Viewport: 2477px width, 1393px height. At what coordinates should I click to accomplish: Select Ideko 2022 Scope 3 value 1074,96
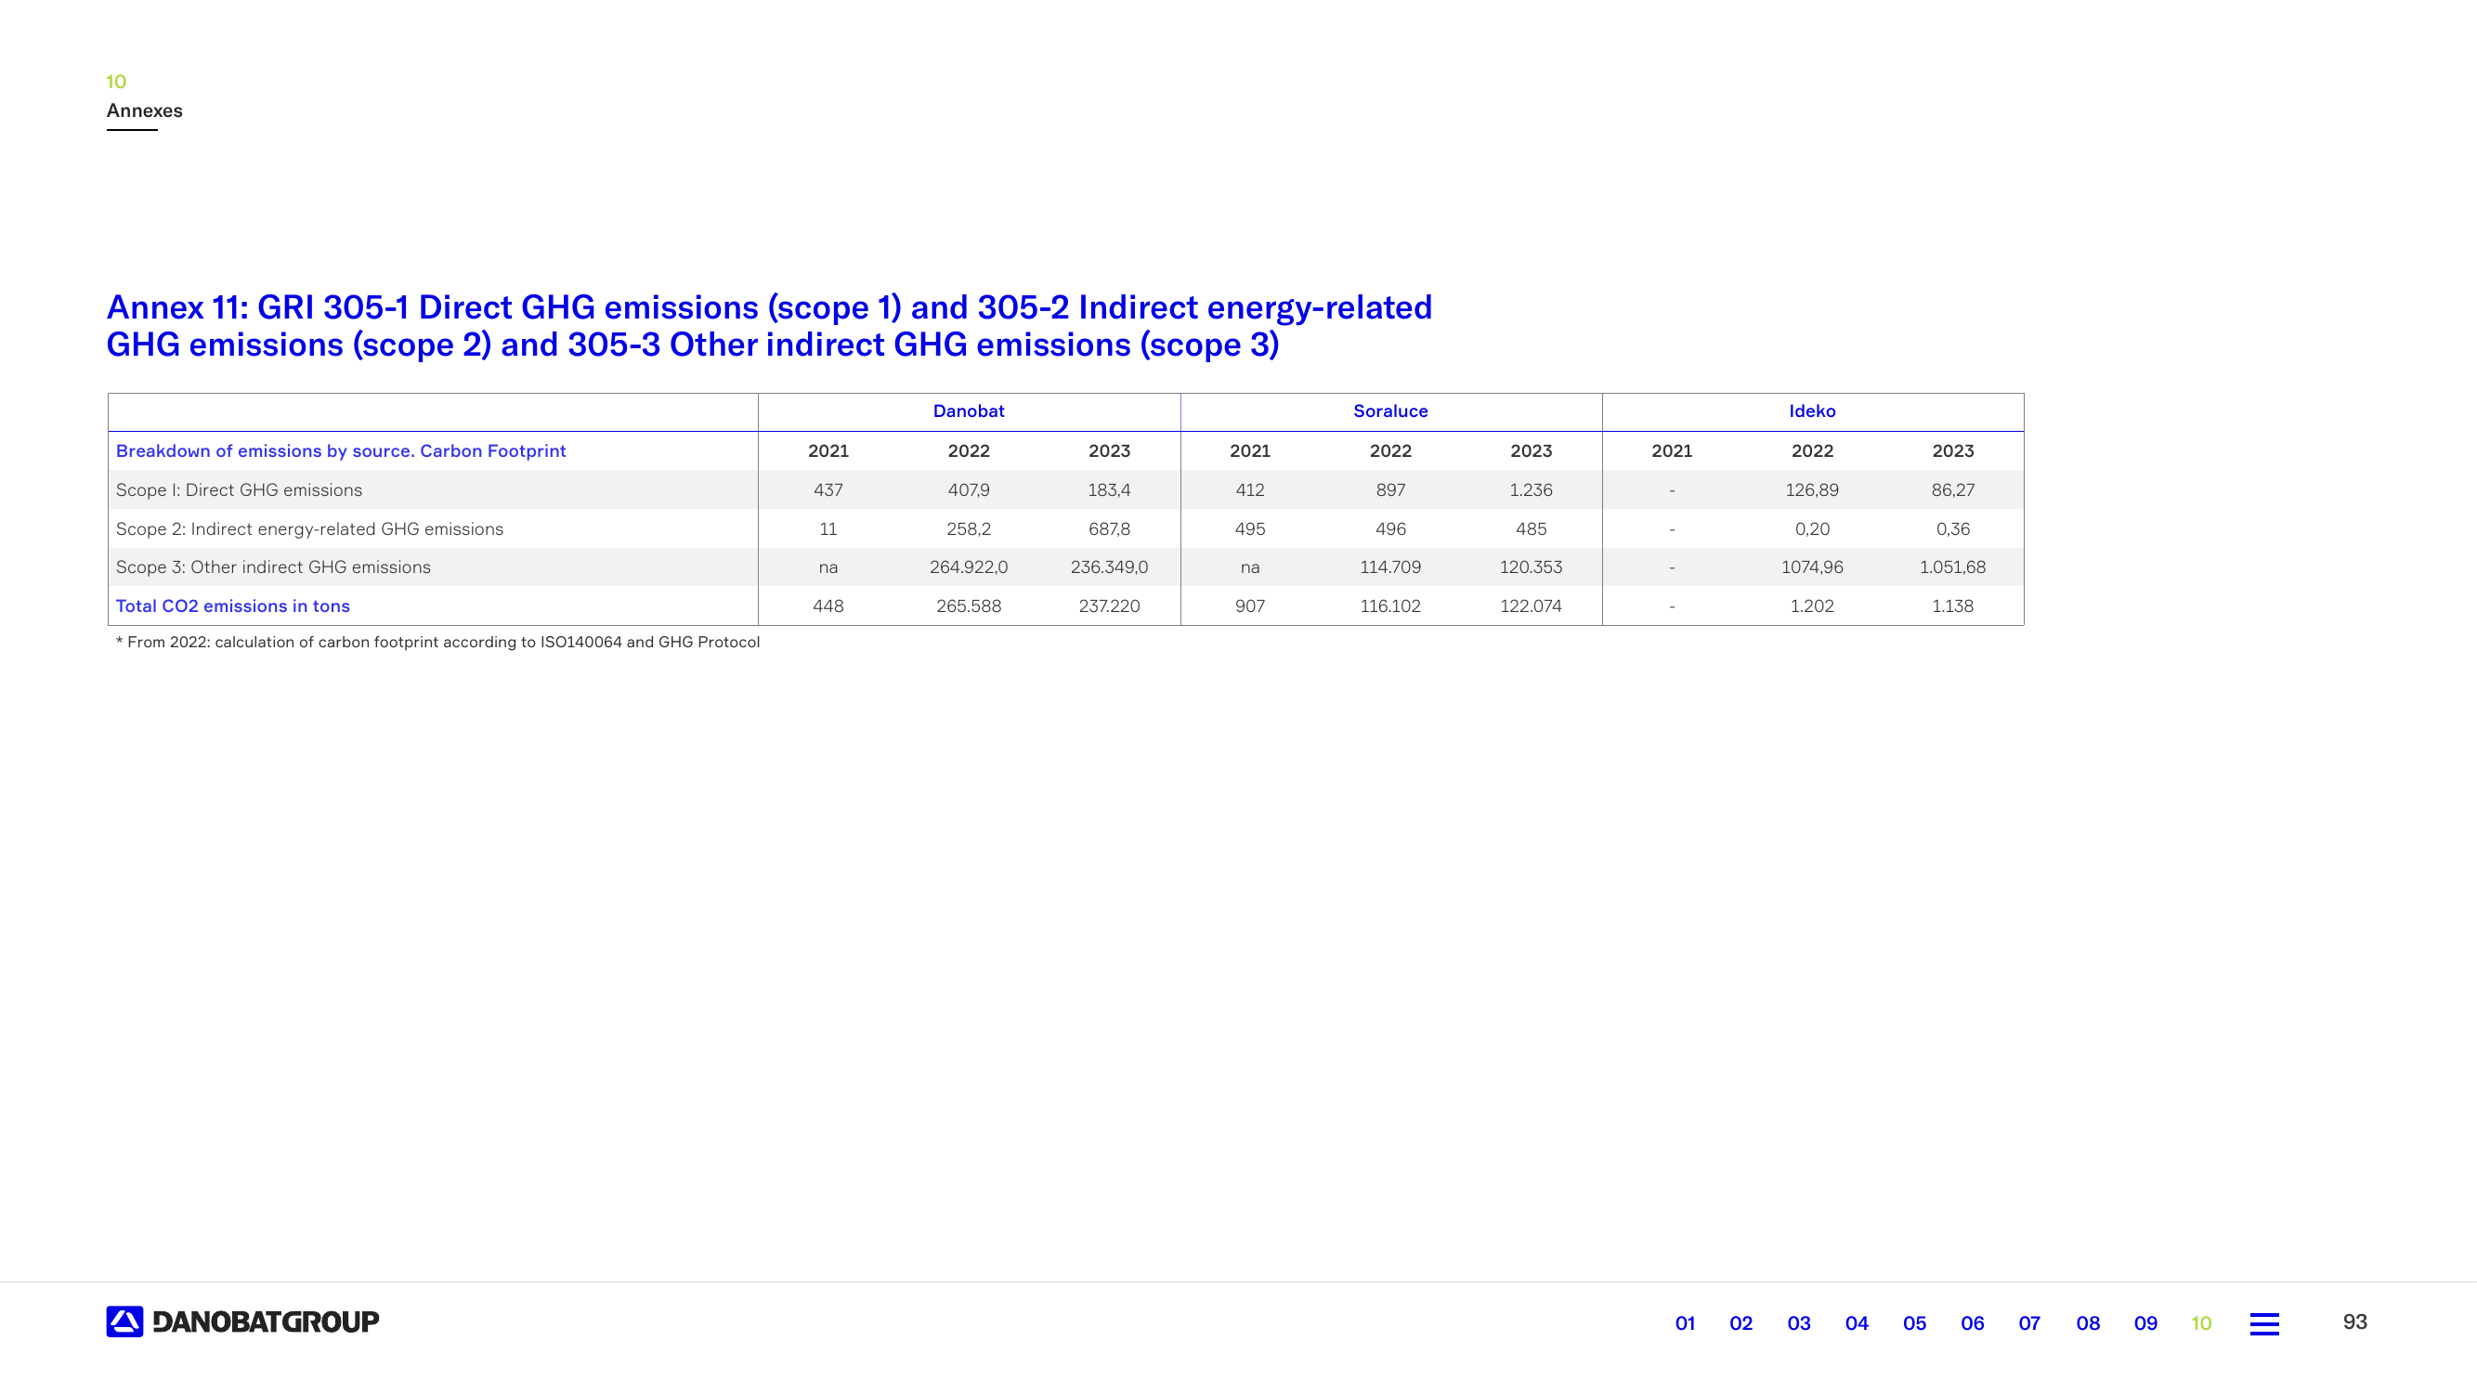pyautogui.click(x=1812, y=567)
